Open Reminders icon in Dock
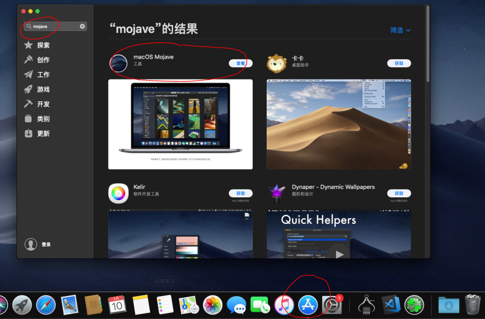The image size is (485, 319). (165, 305)
